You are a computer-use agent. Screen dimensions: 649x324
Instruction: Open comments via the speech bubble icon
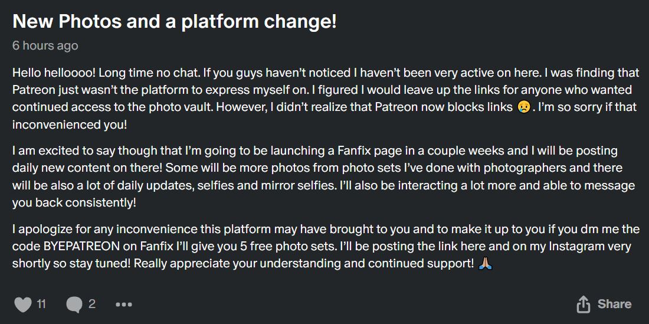point(74,305)
